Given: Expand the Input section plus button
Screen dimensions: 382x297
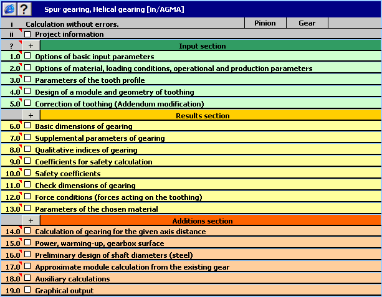Looking at the screenshot, I should (31, 45).
